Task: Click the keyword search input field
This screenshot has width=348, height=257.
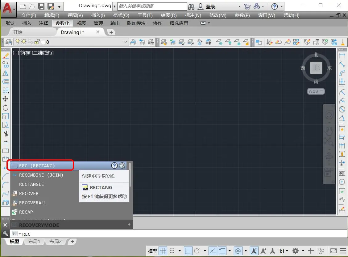Action: pyautogui.click(x=152, y=6)
